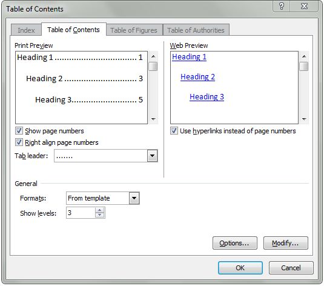Open the Tab leader dropdown
Image resolution: width=324 pixels, height=286 pixels.
pos(152,156)
